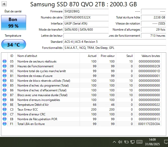Click raw value 0000000002C9
168x147 pixels.
[149, 66]
